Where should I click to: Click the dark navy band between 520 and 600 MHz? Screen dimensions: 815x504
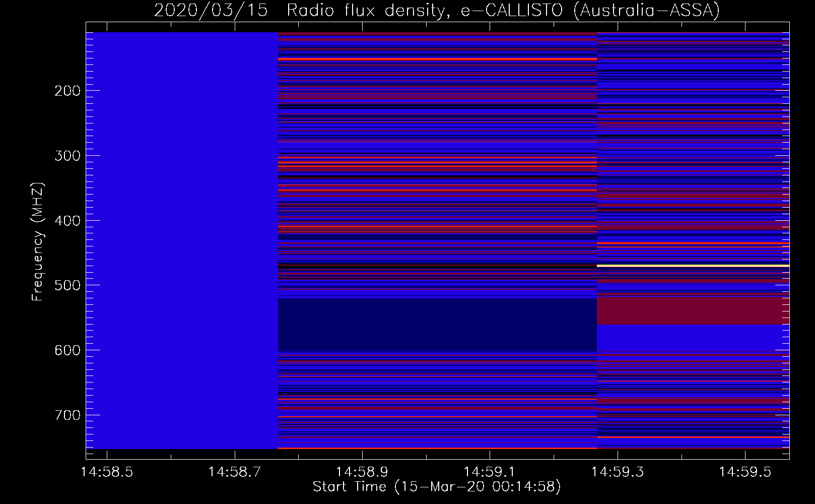[x=437, y=325]
